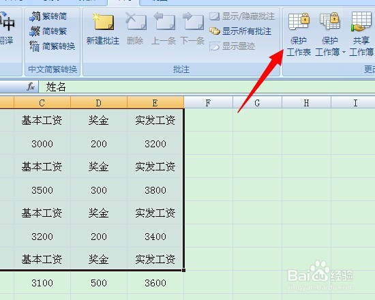Select column C header
The width and height of the screenshot is (375, 300).
pos(42,103)
